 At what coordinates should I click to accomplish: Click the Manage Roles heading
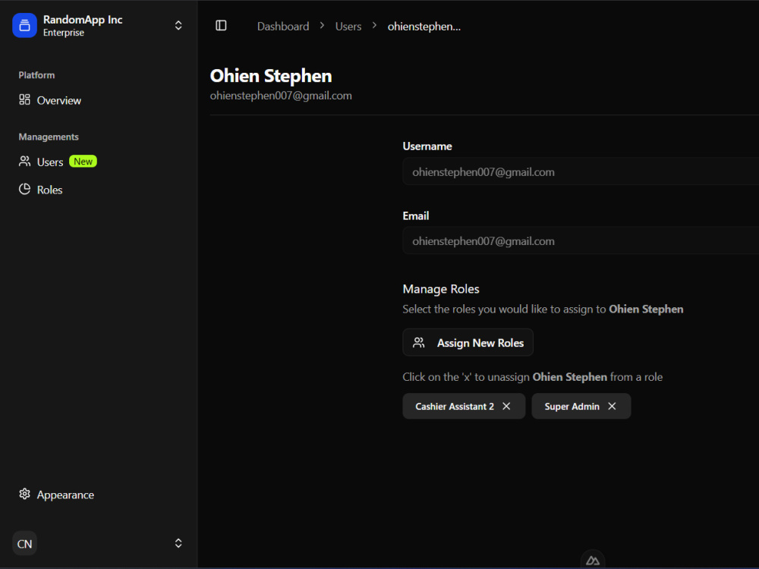point(441,289)
